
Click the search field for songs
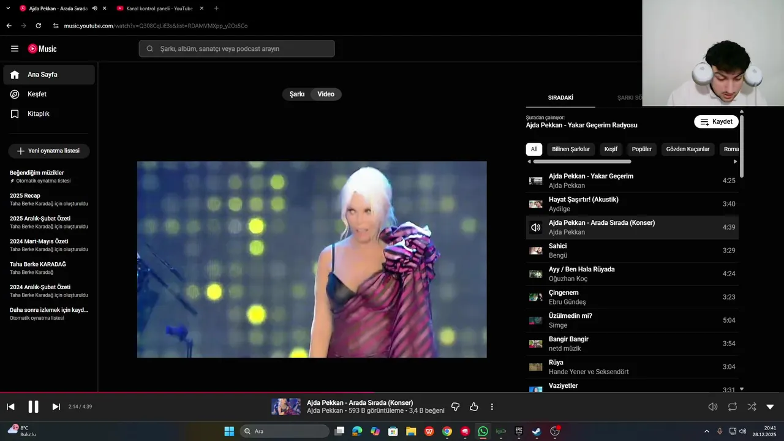[237, 49]
